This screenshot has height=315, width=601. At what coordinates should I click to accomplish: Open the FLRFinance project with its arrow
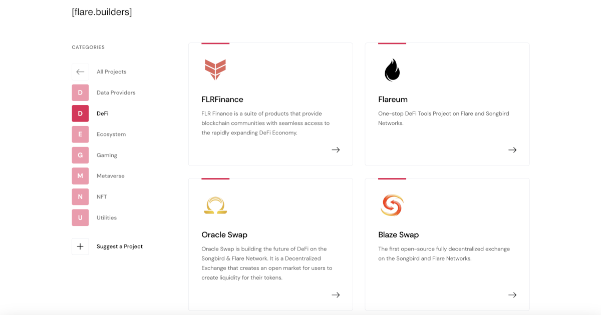336,149
